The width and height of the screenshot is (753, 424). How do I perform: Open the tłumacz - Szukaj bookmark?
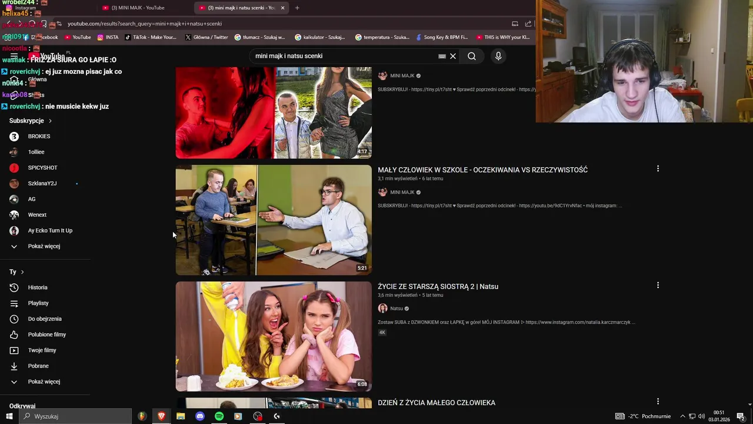click(260, 37)
